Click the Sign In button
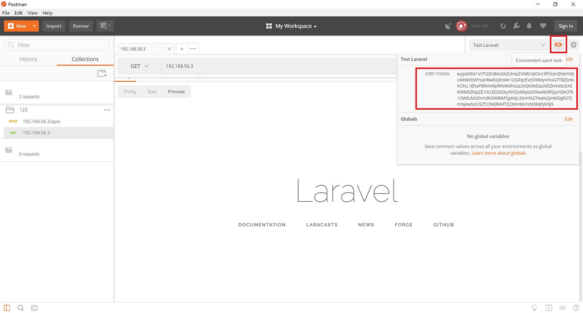583x313 pixels. (566, 26)
